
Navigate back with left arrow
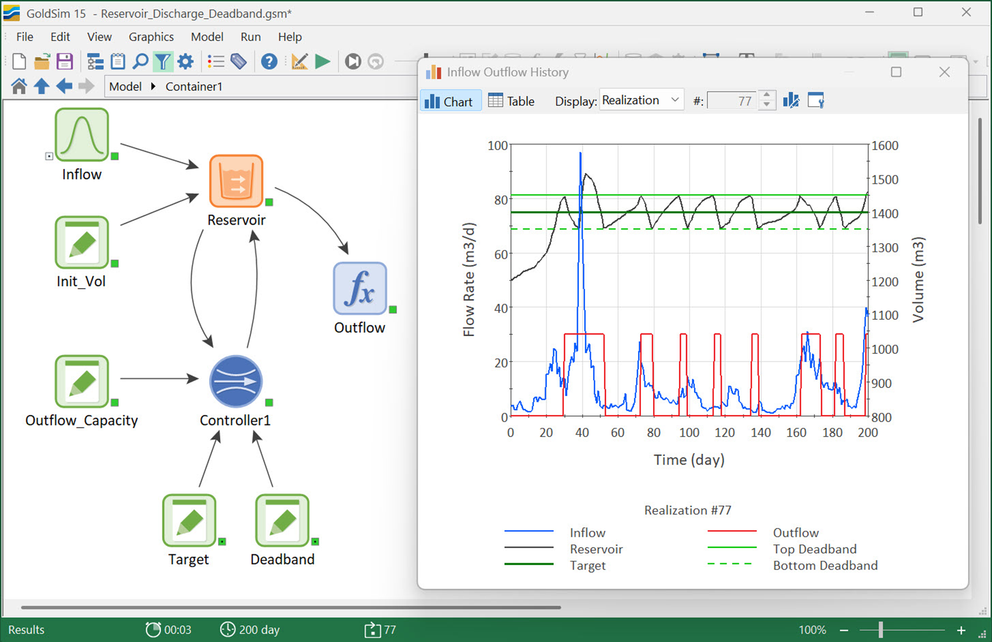point(64,86)
